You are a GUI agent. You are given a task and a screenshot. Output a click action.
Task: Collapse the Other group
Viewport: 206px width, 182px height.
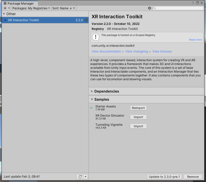(x=4, y=14)
